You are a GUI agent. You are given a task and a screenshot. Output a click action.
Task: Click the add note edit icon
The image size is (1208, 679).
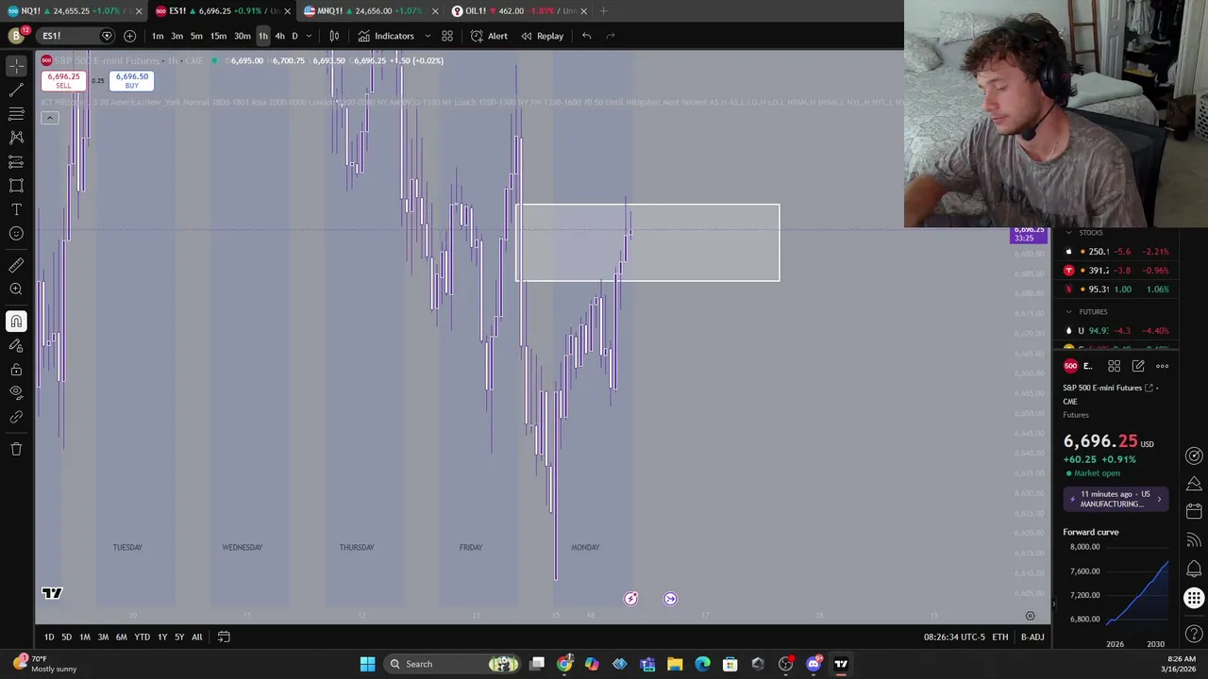(1138, 366)
